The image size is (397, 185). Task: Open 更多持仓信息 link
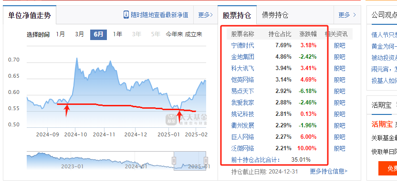point(329,172)
